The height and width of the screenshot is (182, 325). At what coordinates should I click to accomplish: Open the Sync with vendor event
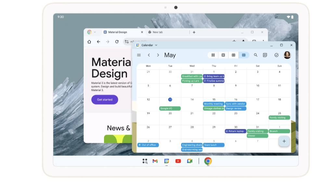point(236,104)
